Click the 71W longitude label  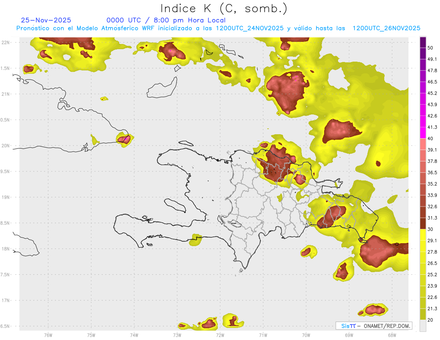click(x=263, y=335)
